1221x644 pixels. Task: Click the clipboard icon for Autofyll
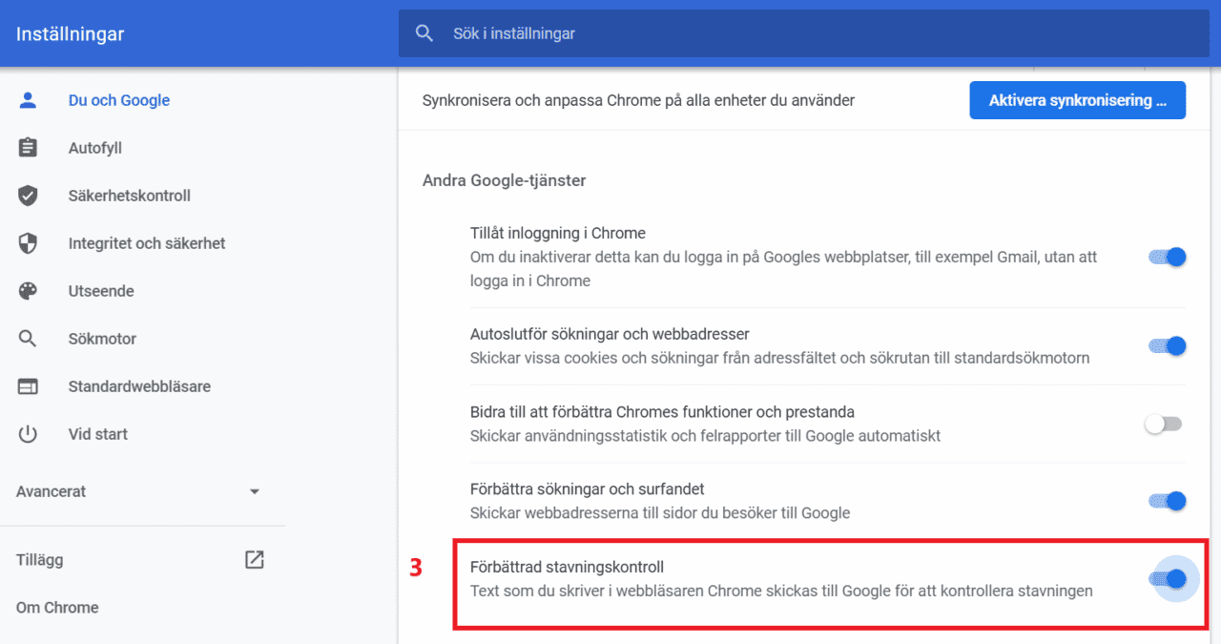coord(28,148)
